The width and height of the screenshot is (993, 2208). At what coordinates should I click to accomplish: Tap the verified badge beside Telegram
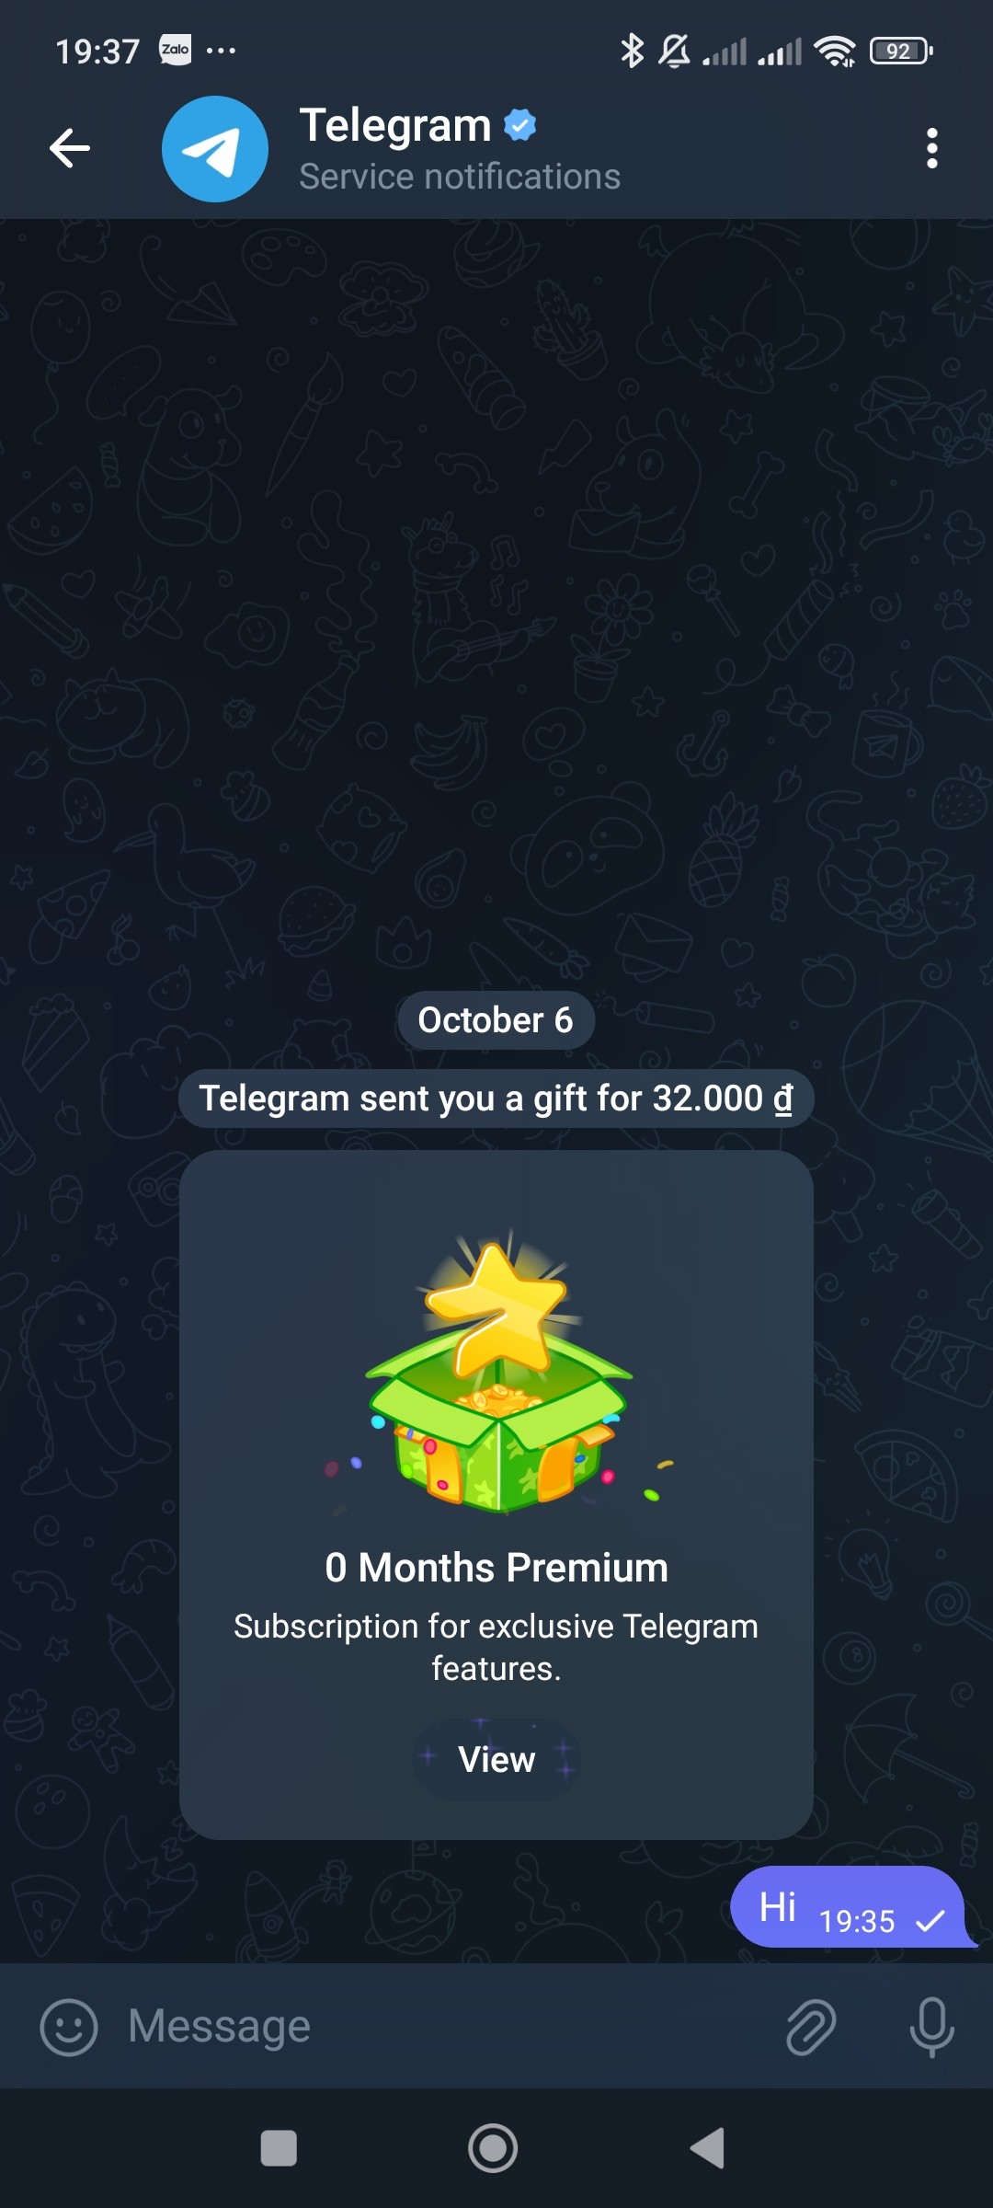[x=520, y=124]
